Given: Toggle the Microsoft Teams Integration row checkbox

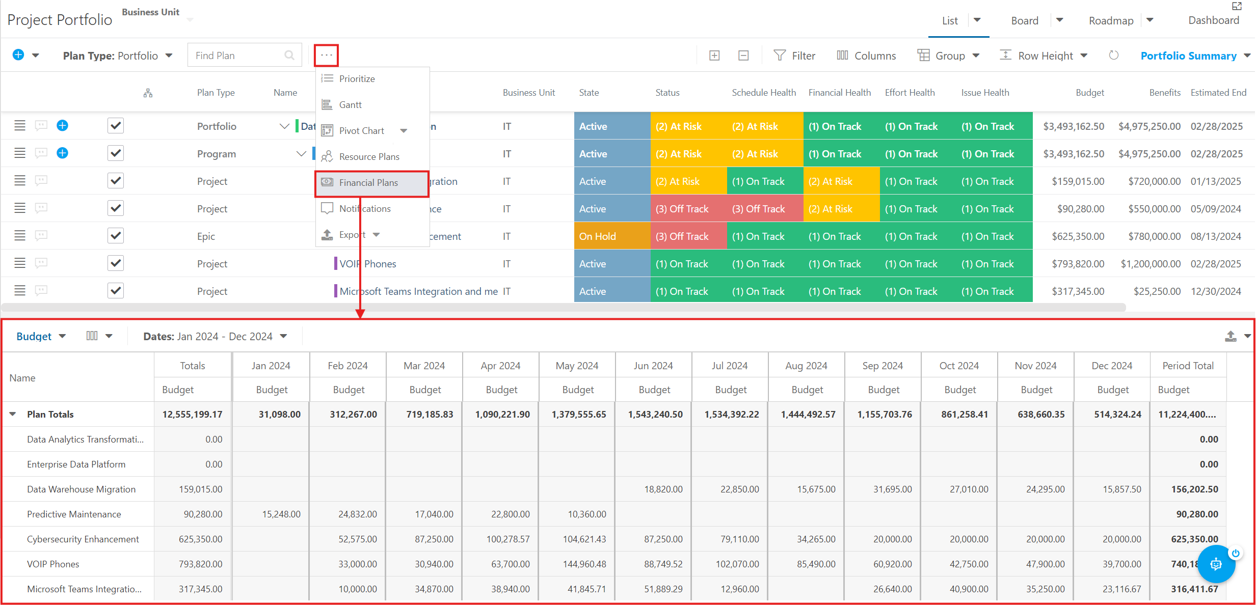Looking at the screenshot, I should point(116,290).
